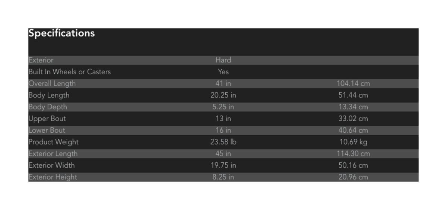Click the 16 in value
The height and width of the screenshot is (210, 447).
click(x=223, y=130)
